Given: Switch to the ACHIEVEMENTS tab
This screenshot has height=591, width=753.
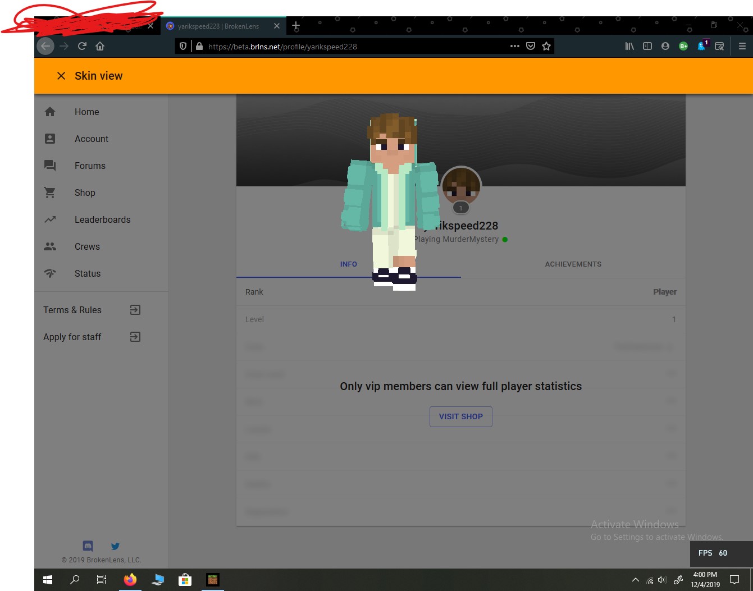Looking at the screenshot, I should click(x=573, y=264).
